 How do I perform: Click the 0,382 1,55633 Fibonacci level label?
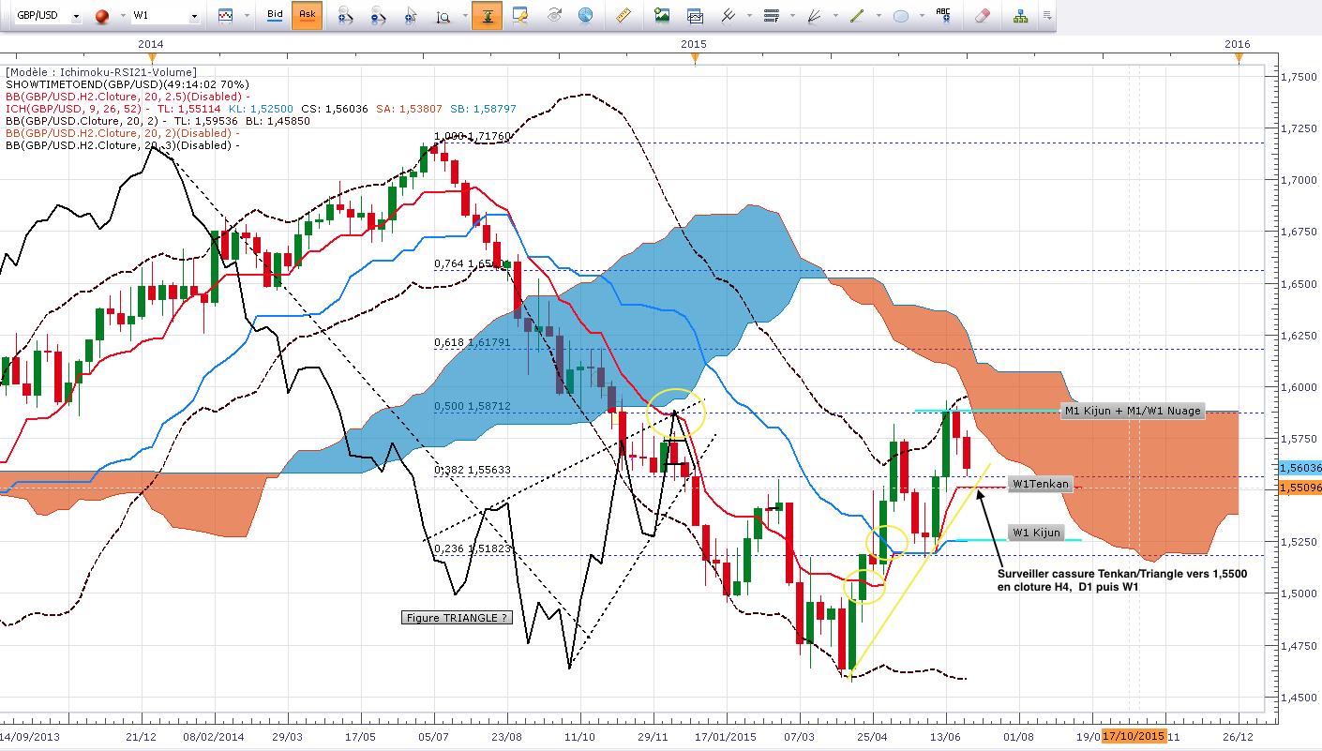472,471
